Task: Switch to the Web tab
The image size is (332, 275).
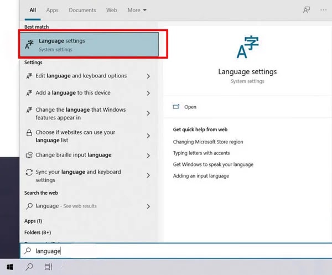Action: (x=112, y=10)
